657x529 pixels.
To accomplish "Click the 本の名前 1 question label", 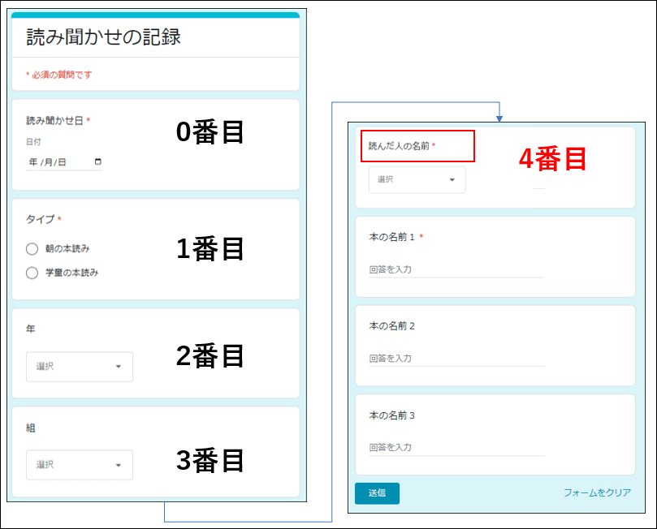I will pos(391,237).
